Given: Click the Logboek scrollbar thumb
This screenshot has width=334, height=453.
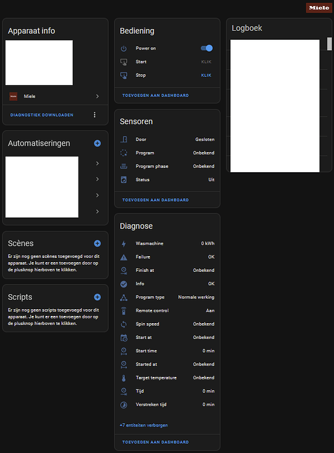Looking at the screenshot, I should [329, 44].
